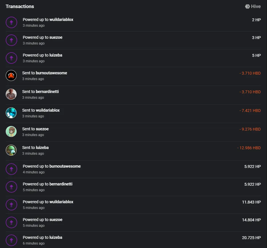Image resolution: width=267 pixels, height=248 pixels.
Task: Click the power-up icon for 11.843 HP wuildariablox
Action: 11,205
